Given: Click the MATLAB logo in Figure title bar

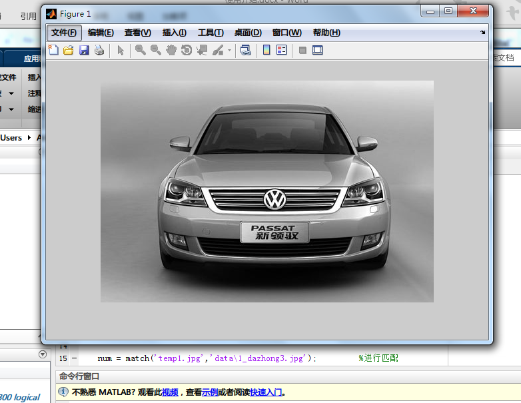Looking at the screenshot, I should tap(51, 14).
